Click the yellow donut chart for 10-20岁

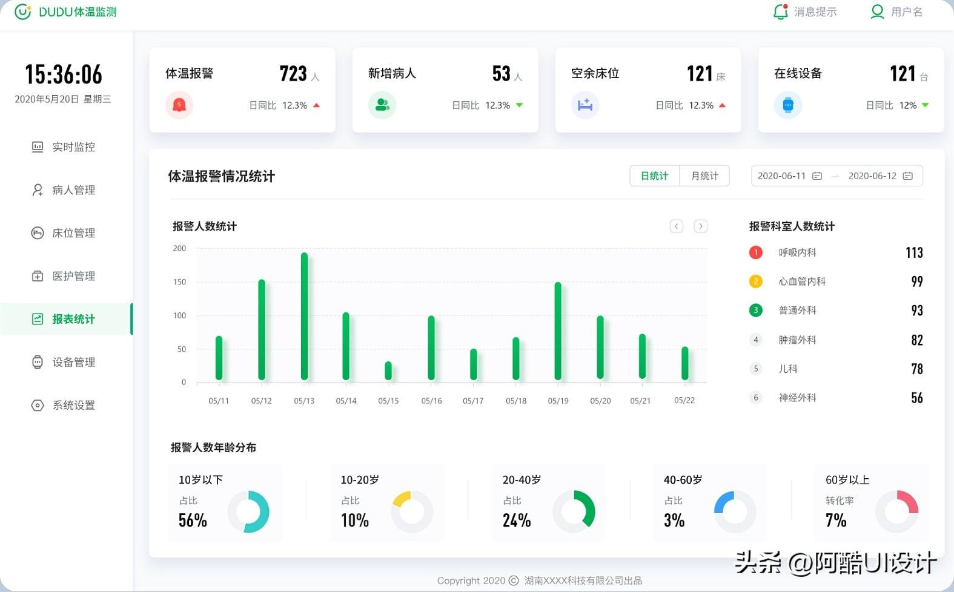coord(412,511)
